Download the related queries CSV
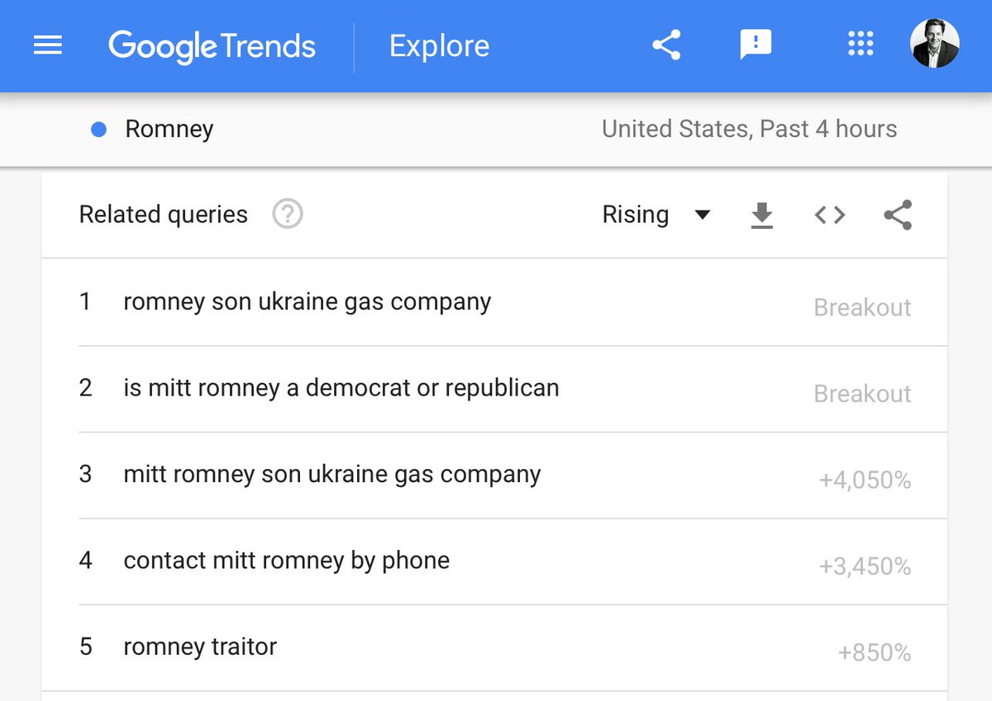 click(761, 216)
